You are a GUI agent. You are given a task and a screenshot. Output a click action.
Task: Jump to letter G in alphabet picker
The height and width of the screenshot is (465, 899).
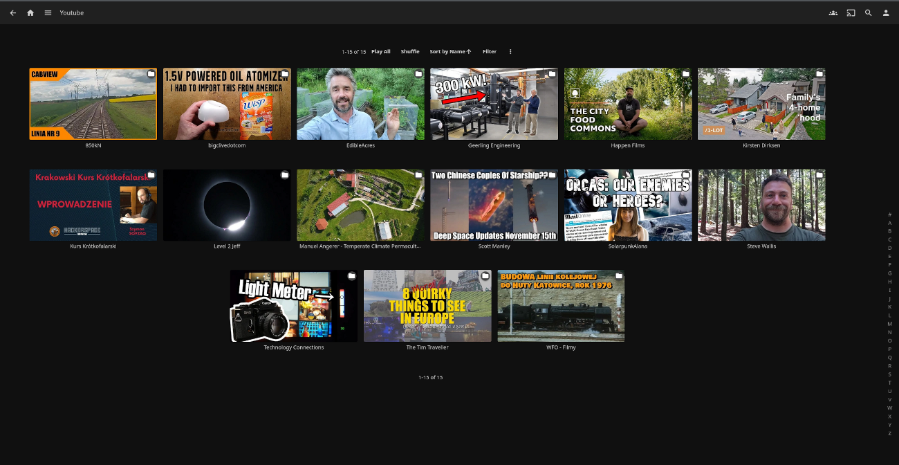click(x=890, y=273)
